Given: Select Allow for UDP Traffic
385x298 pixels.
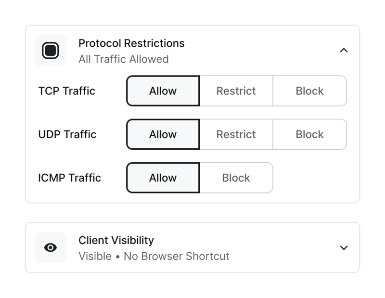Looking at the screenshot, I should pyautogui.click(x=163, y=134).
